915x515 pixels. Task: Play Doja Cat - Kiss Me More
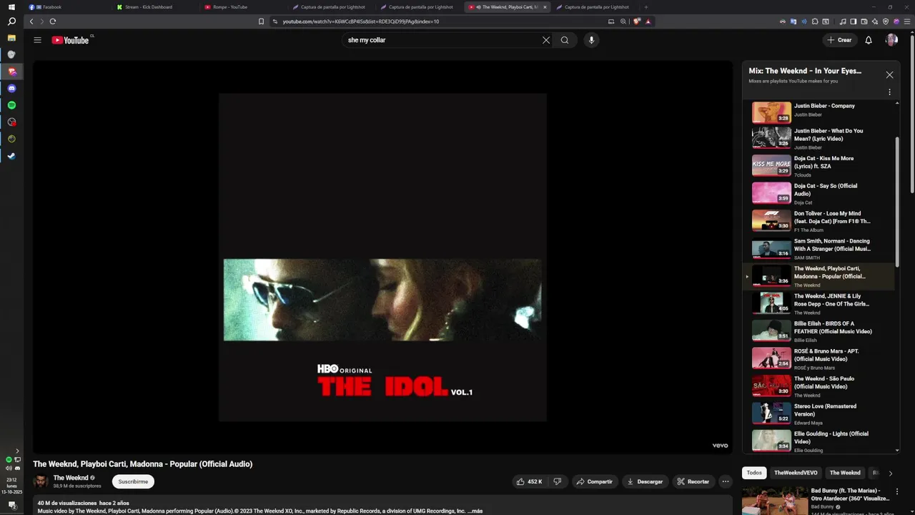(818, 166)
